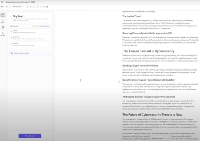Apply italic formatting from the toolbar

point(30,7)
